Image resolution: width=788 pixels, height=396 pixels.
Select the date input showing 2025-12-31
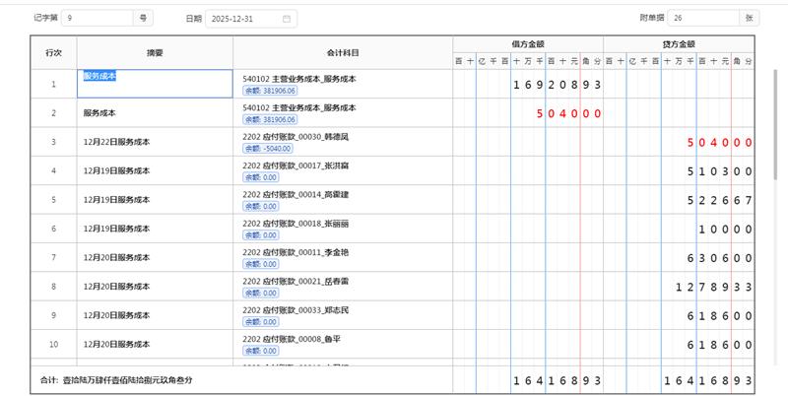[x=244, y=18]
